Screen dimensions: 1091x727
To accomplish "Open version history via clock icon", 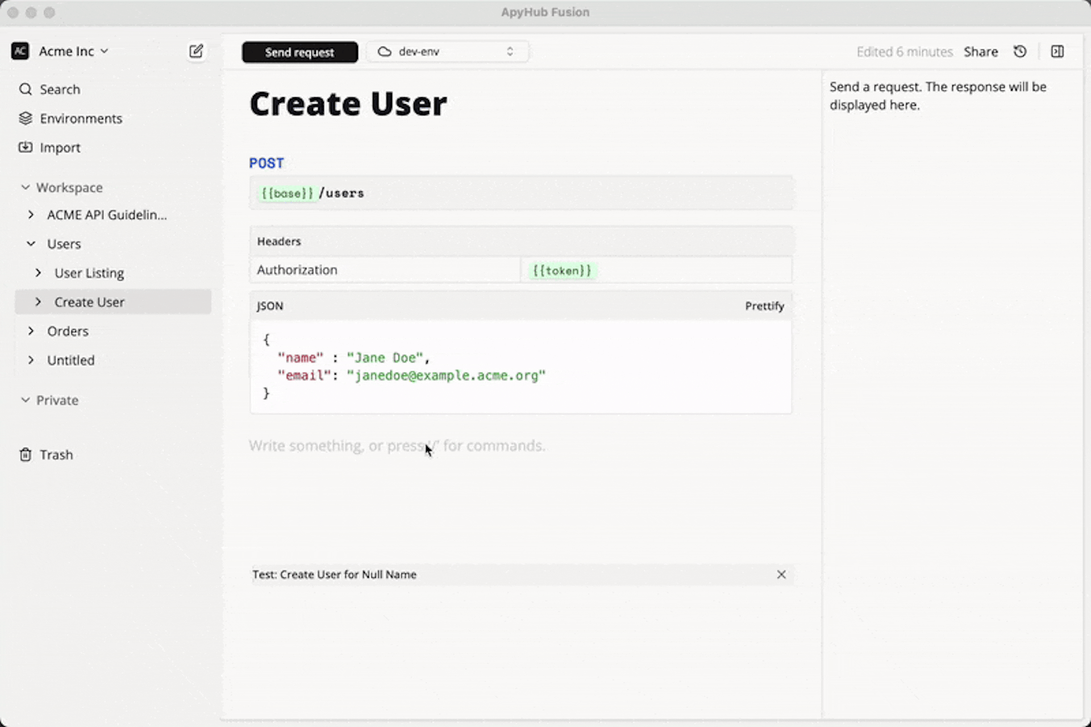I will [1020, 51].
